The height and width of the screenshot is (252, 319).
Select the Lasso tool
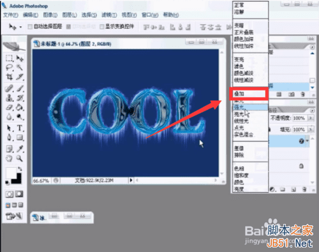click(9, 68)
